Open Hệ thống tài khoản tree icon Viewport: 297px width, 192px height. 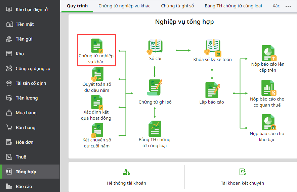126,172
